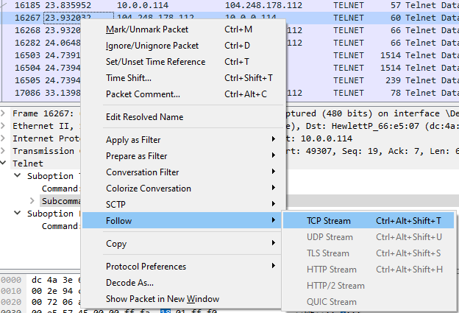Expand the Frame 16267 tree node
459x313 pixels.
[5, 114]
